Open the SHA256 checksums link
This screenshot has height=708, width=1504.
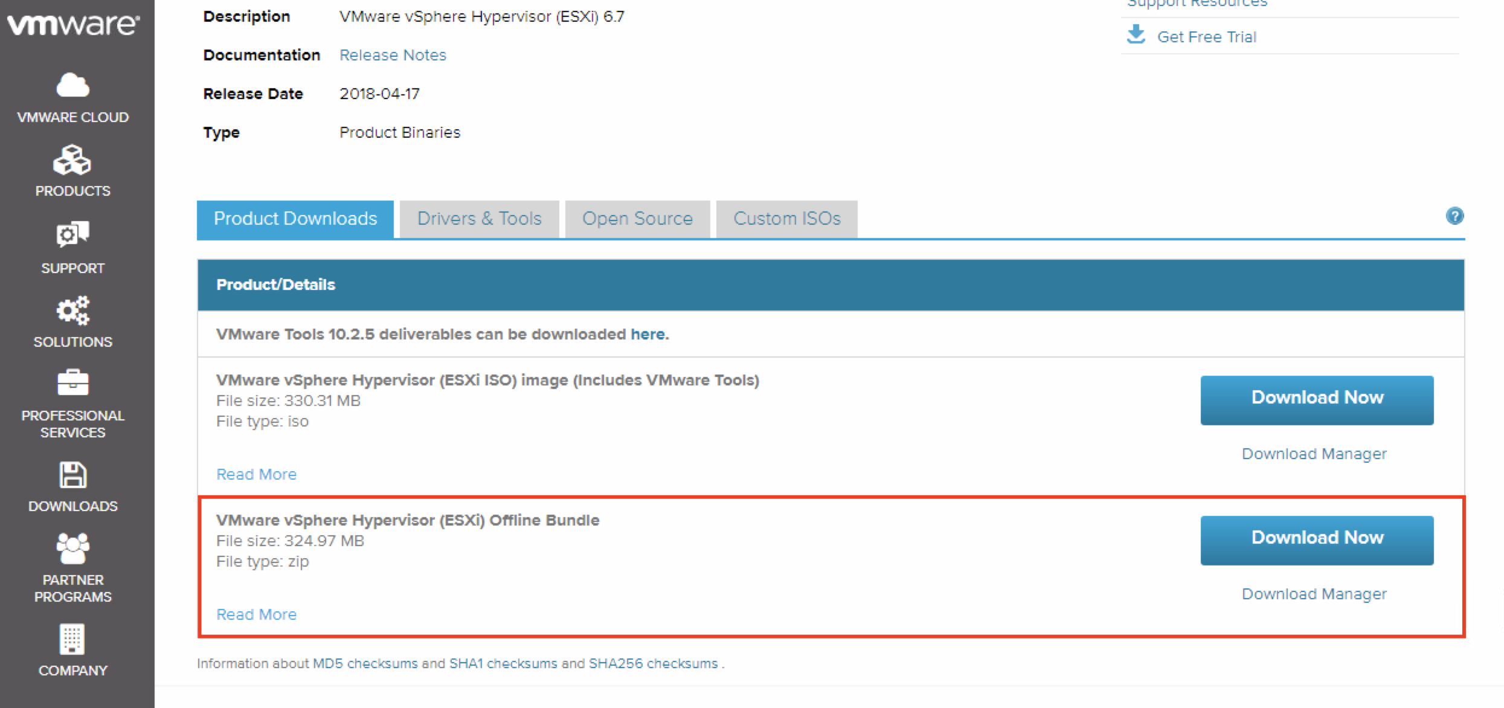click(653, 663)
